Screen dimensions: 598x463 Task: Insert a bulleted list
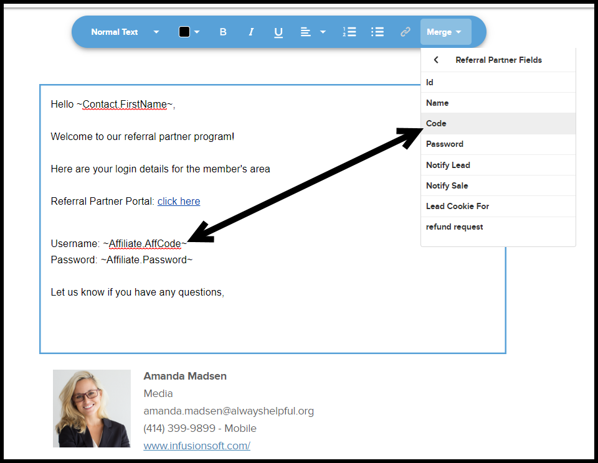[377, 32]
